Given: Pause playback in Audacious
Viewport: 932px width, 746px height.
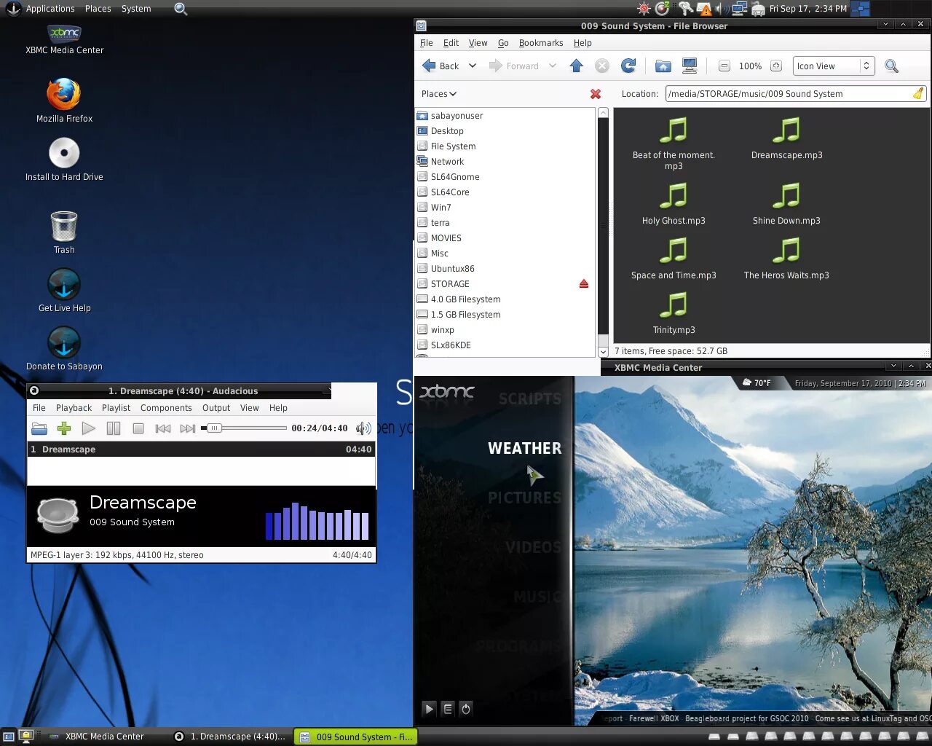Looking at the screenshot, I should (114, 428).
